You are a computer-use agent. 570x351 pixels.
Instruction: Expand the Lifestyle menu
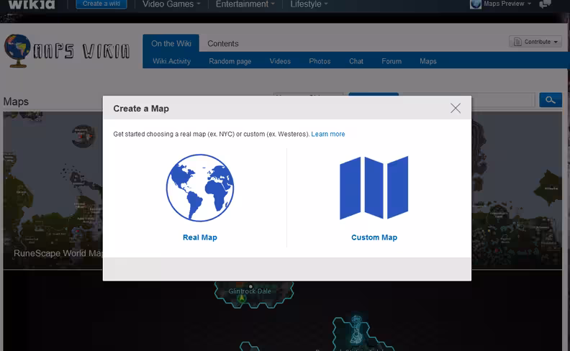click(x=309, y=4)
